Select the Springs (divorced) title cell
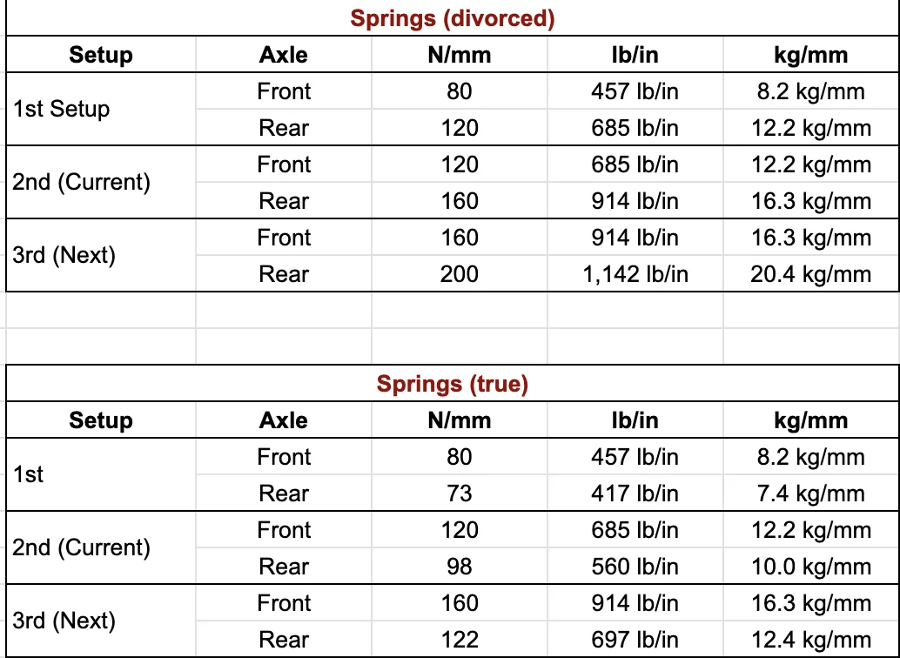The height and width of the screenshot is (658, 900). tap(453, 17)
